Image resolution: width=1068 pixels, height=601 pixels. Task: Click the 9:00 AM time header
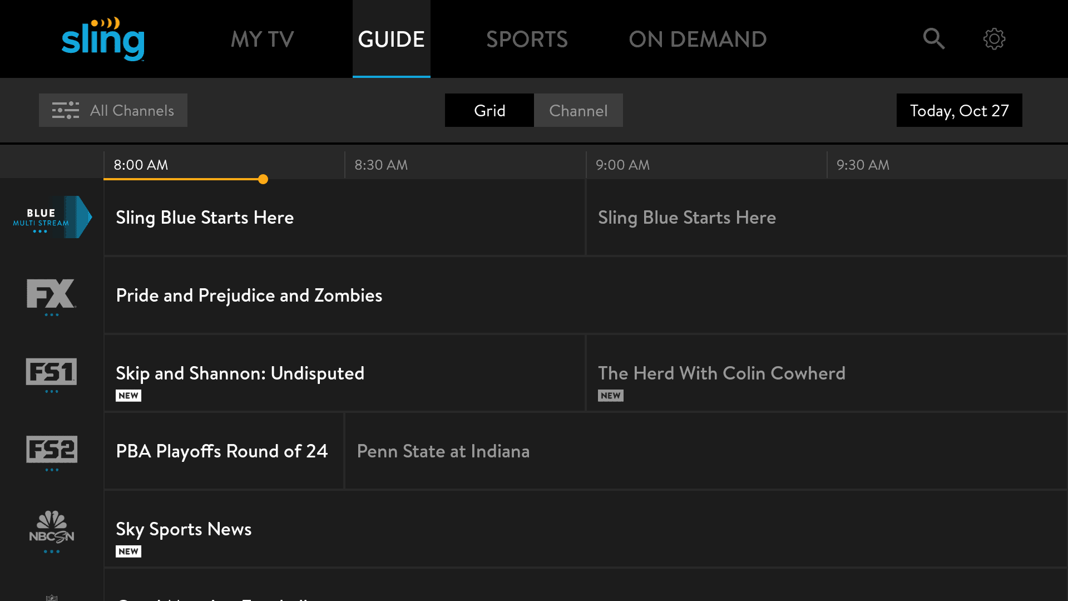(622, 165)
